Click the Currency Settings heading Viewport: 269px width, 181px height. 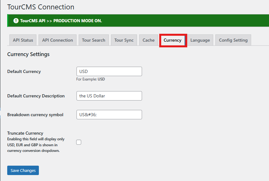(28, 54)
